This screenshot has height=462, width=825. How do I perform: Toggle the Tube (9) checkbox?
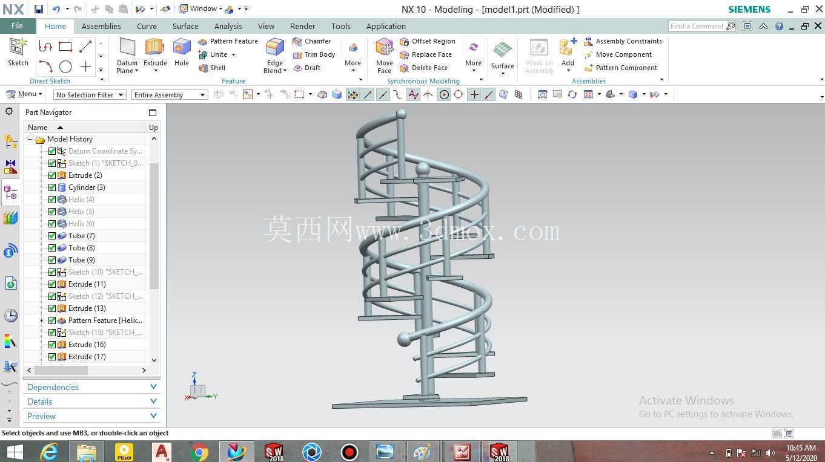(x=52, y=260)
